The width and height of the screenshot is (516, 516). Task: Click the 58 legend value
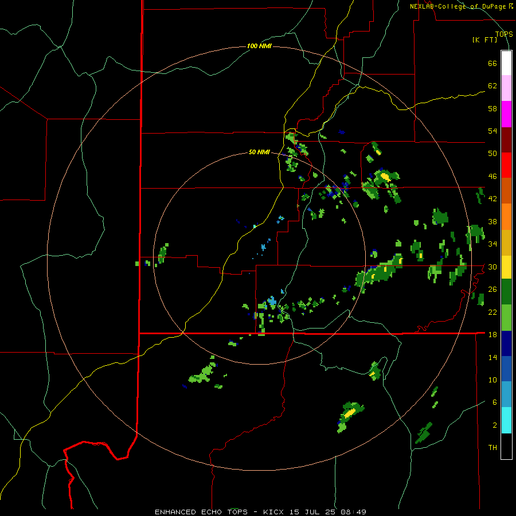pyautogui.click(x=492, y=108)
